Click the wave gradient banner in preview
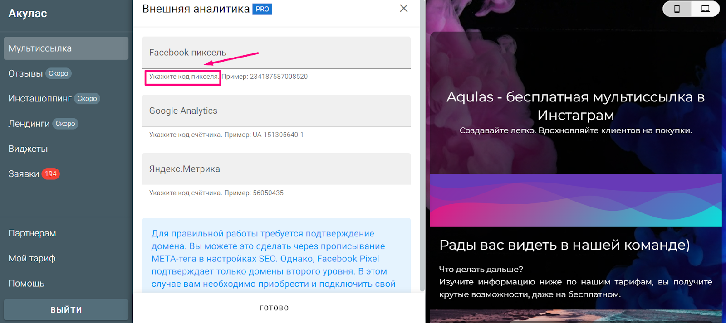Image resolution: width=726 pixels, height=323 pixels. tap(575, 200)
